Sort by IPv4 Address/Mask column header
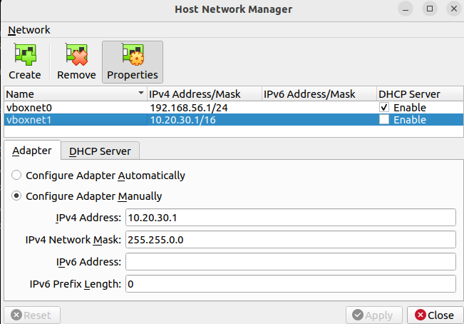 (x=203, y=94)
